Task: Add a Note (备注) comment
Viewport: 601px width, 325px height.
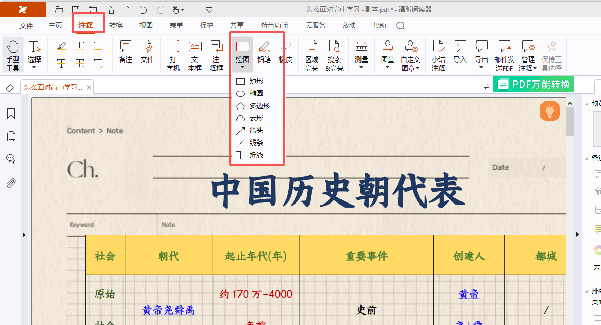Action: coord(126,53)
